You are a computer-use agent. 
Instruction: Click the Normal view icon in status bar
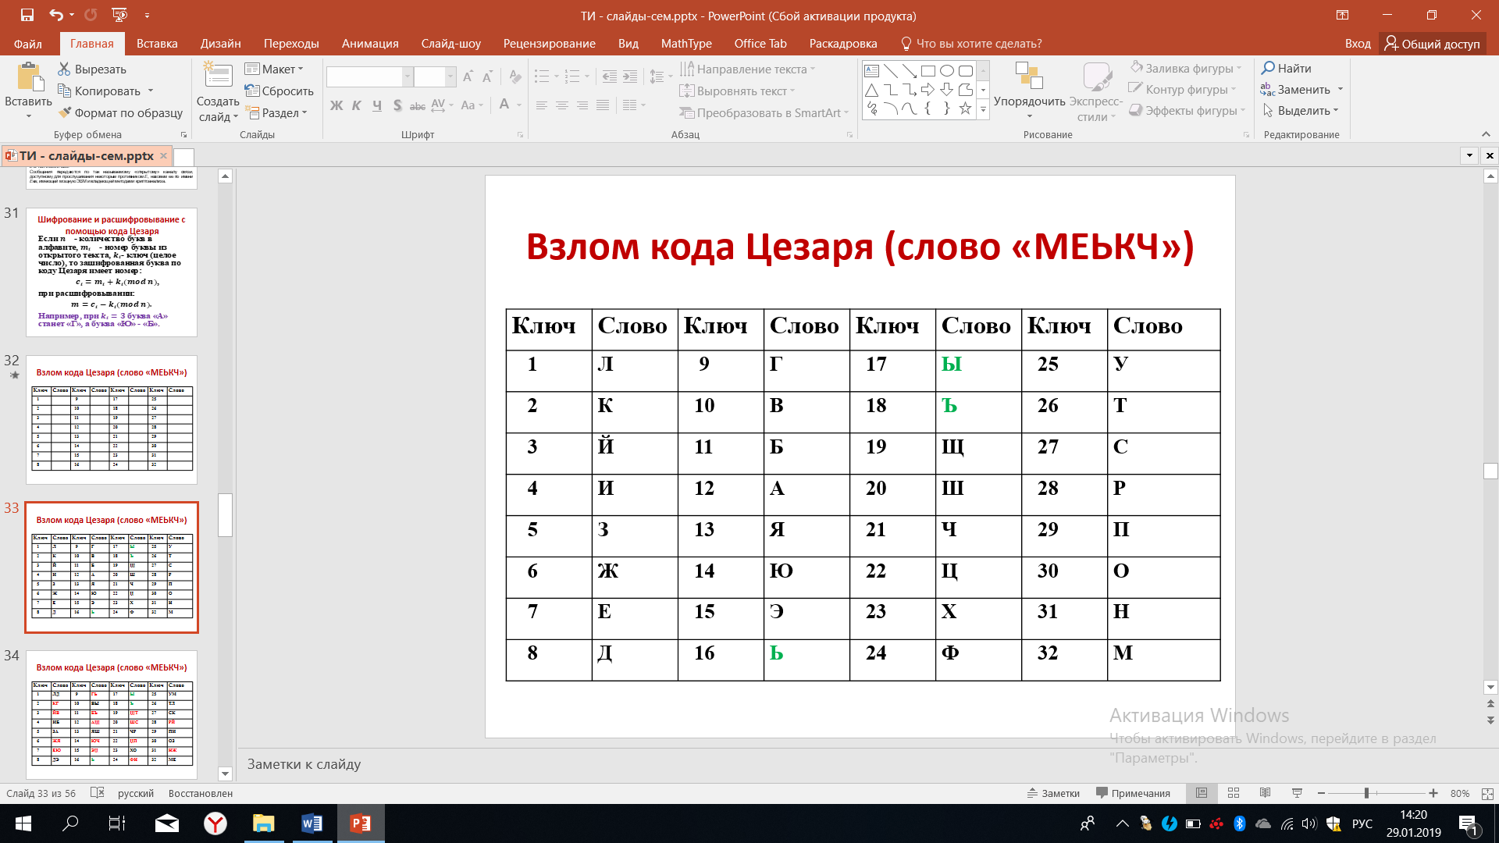[1202, 793]
